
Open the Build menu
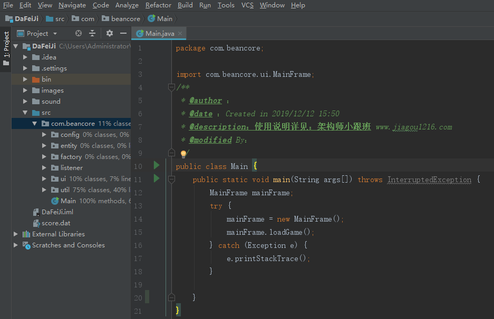[x=185, y=5]
